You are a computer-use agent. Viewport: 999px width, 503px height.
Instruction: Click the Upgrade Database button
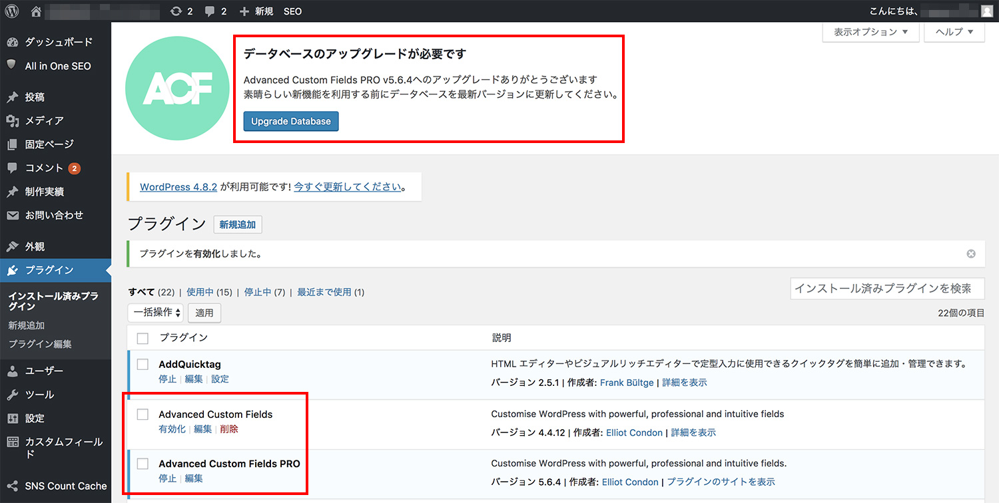tap(291, 121)
